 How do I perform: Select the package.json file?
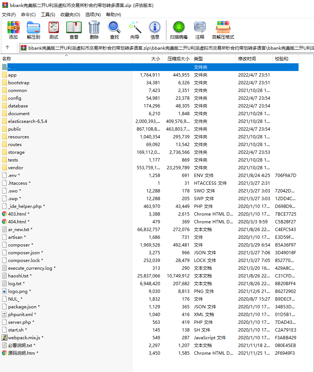tap(150, 307)
